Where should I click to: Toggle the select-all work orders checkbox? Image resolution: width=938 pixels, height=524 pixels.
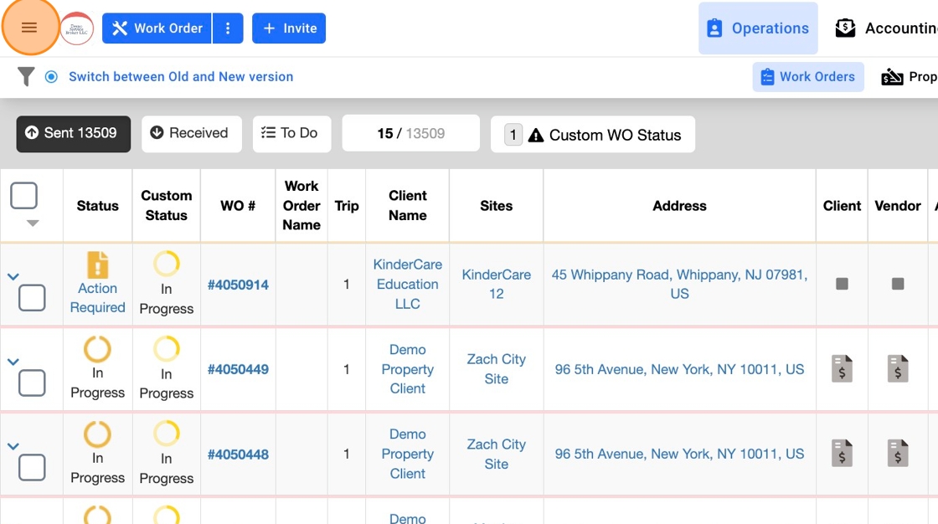point(24,196)
